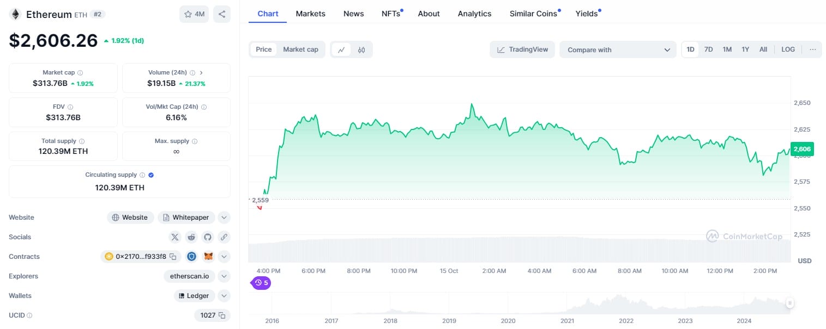Image resolution: width=826 pixels, height=329 pixels.
Task: Click info icon beside FDV label
Action: pyautogui.click(x=70, y=107)
